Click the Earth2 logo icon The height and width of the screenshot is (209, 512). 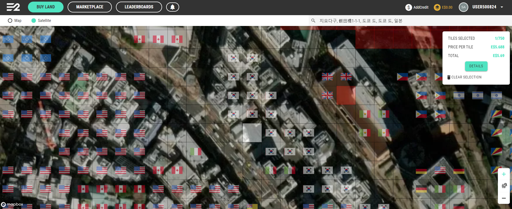pos(13,7)
